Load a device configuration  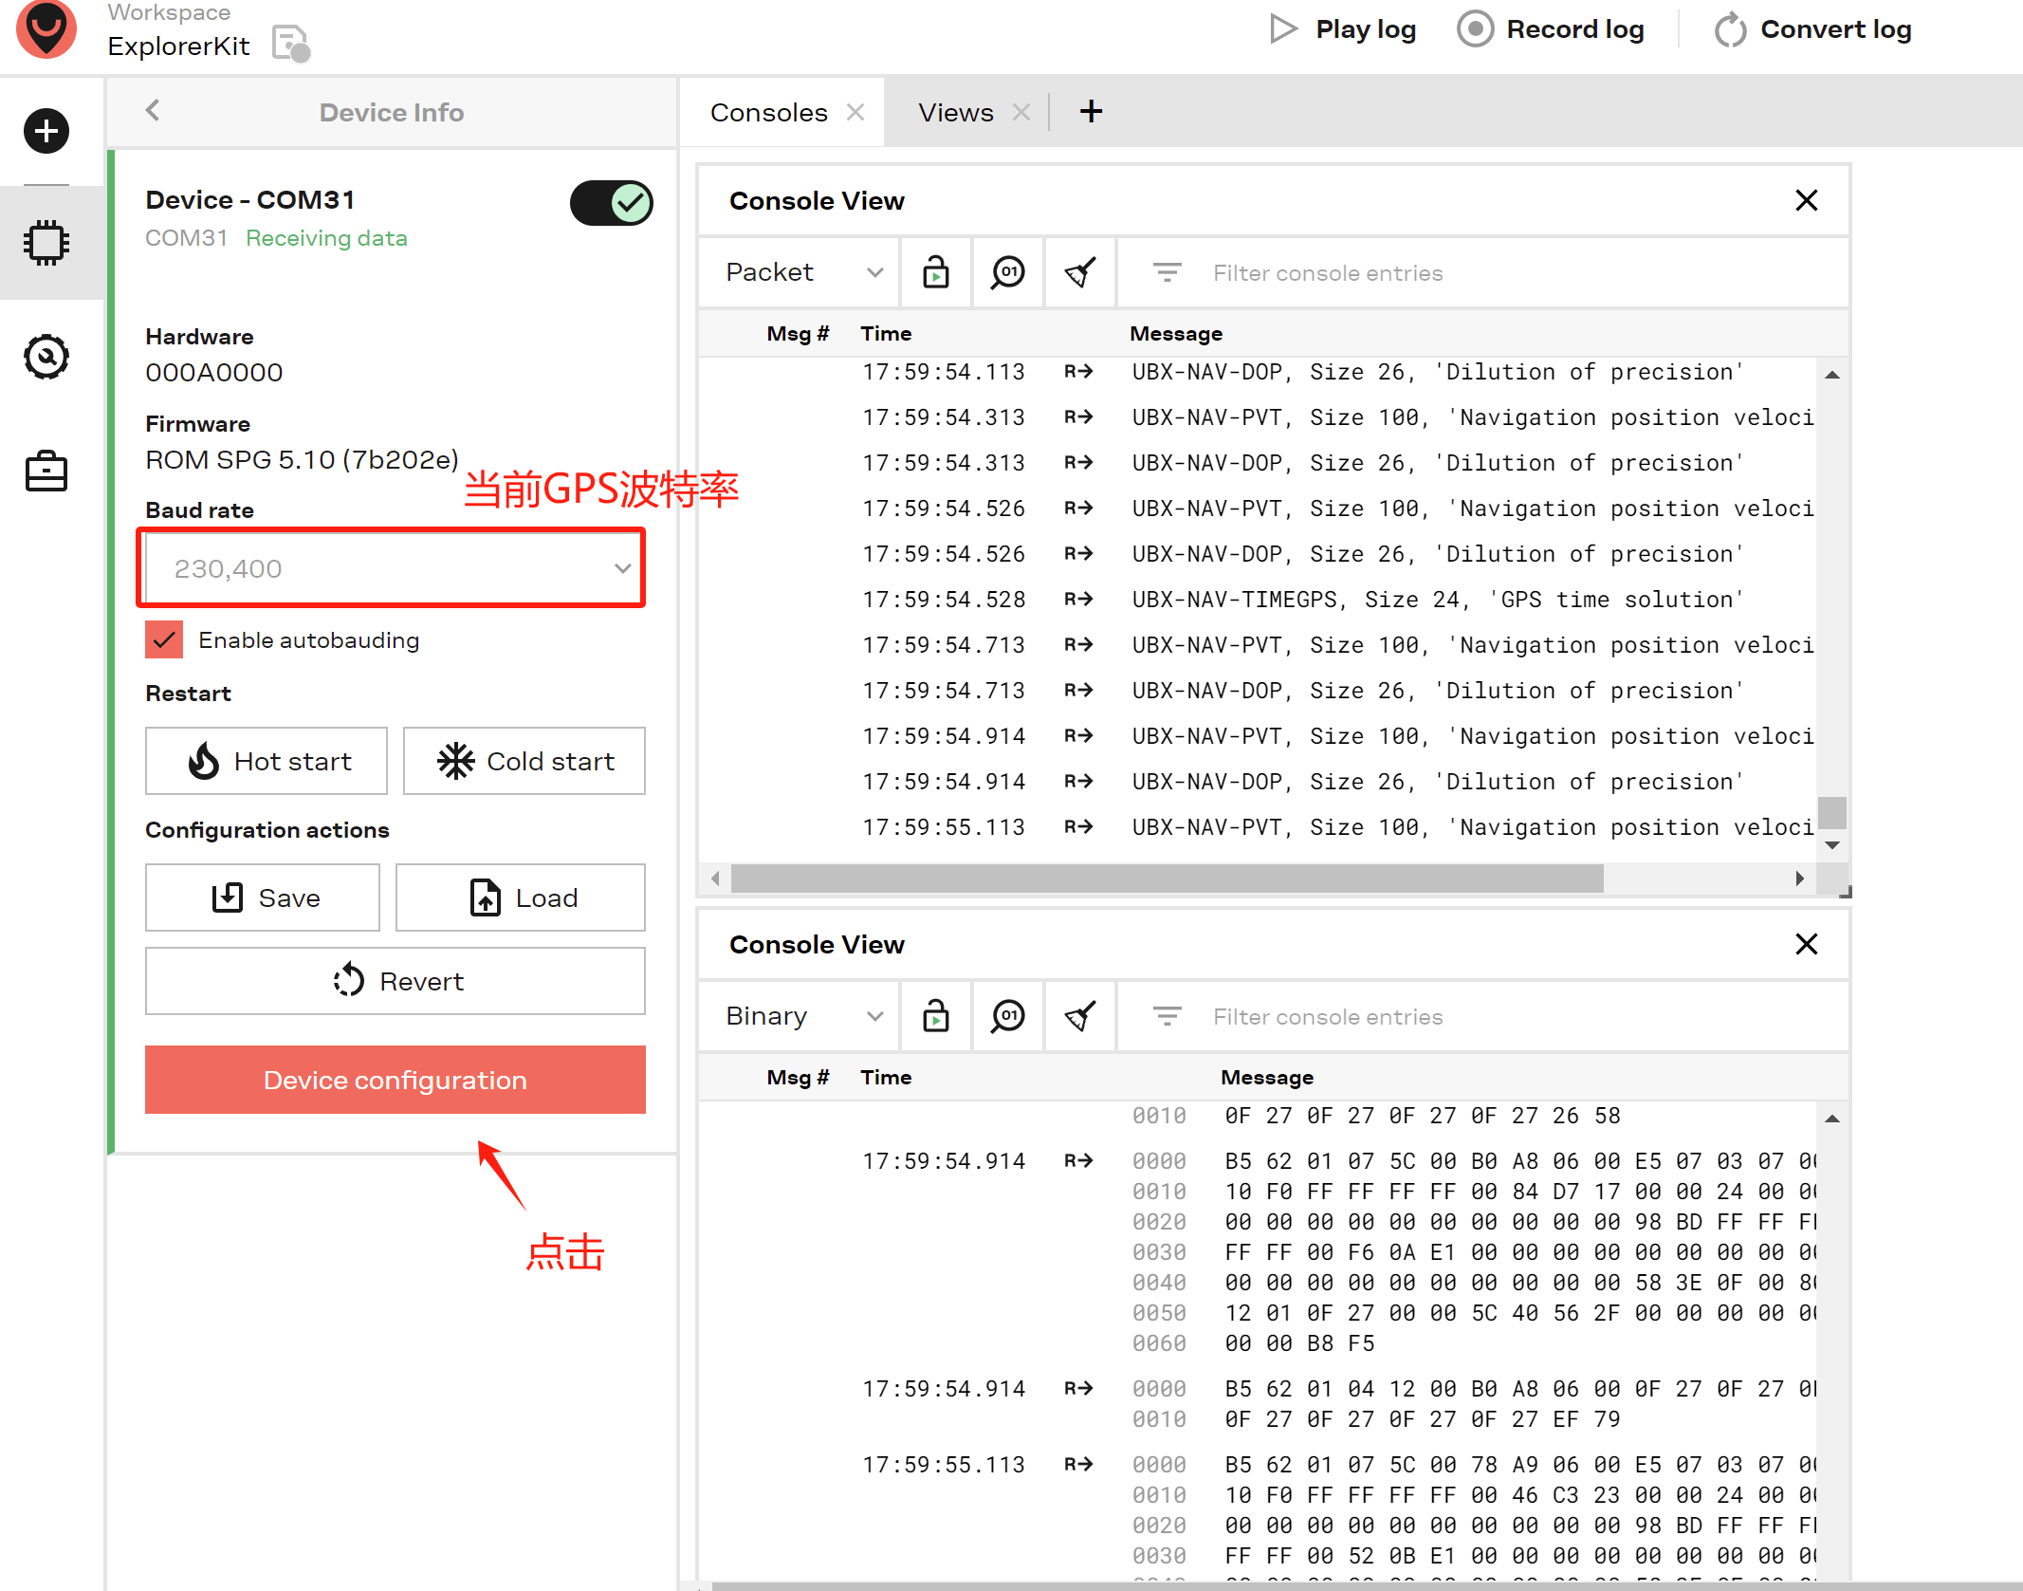(x=521, y=897)
